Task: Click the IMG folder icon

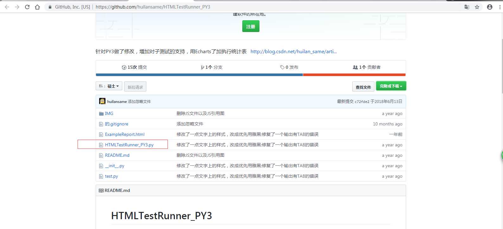Action: click(101, 114)
